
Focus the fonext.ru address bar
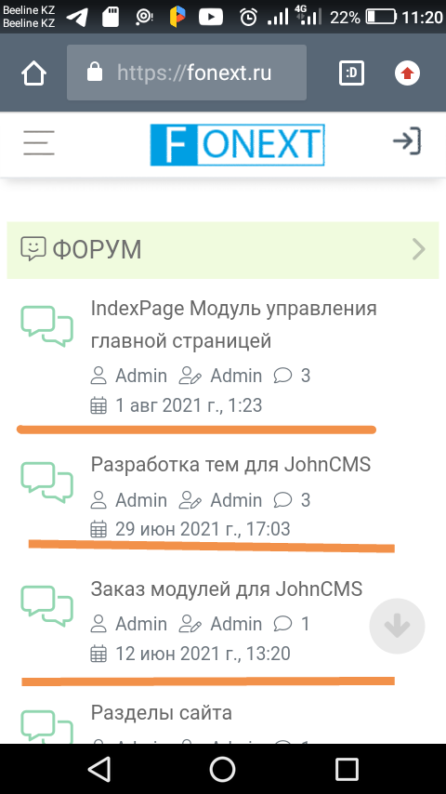(187, 73)
